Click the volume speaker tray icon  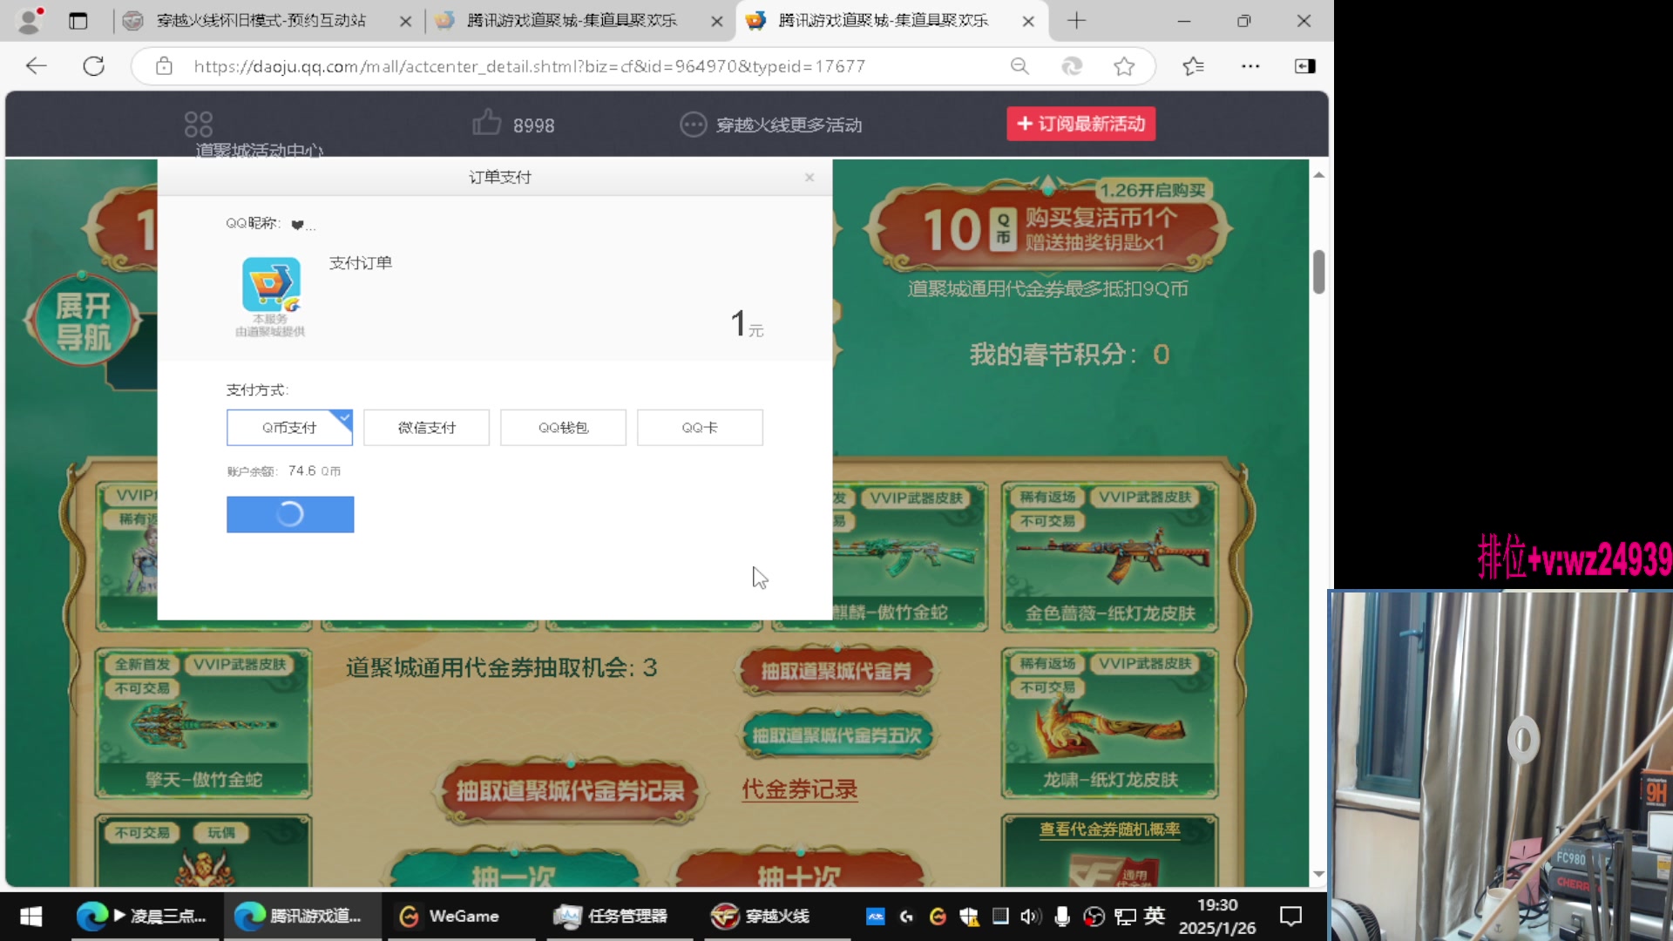(x=1030, y=917)
